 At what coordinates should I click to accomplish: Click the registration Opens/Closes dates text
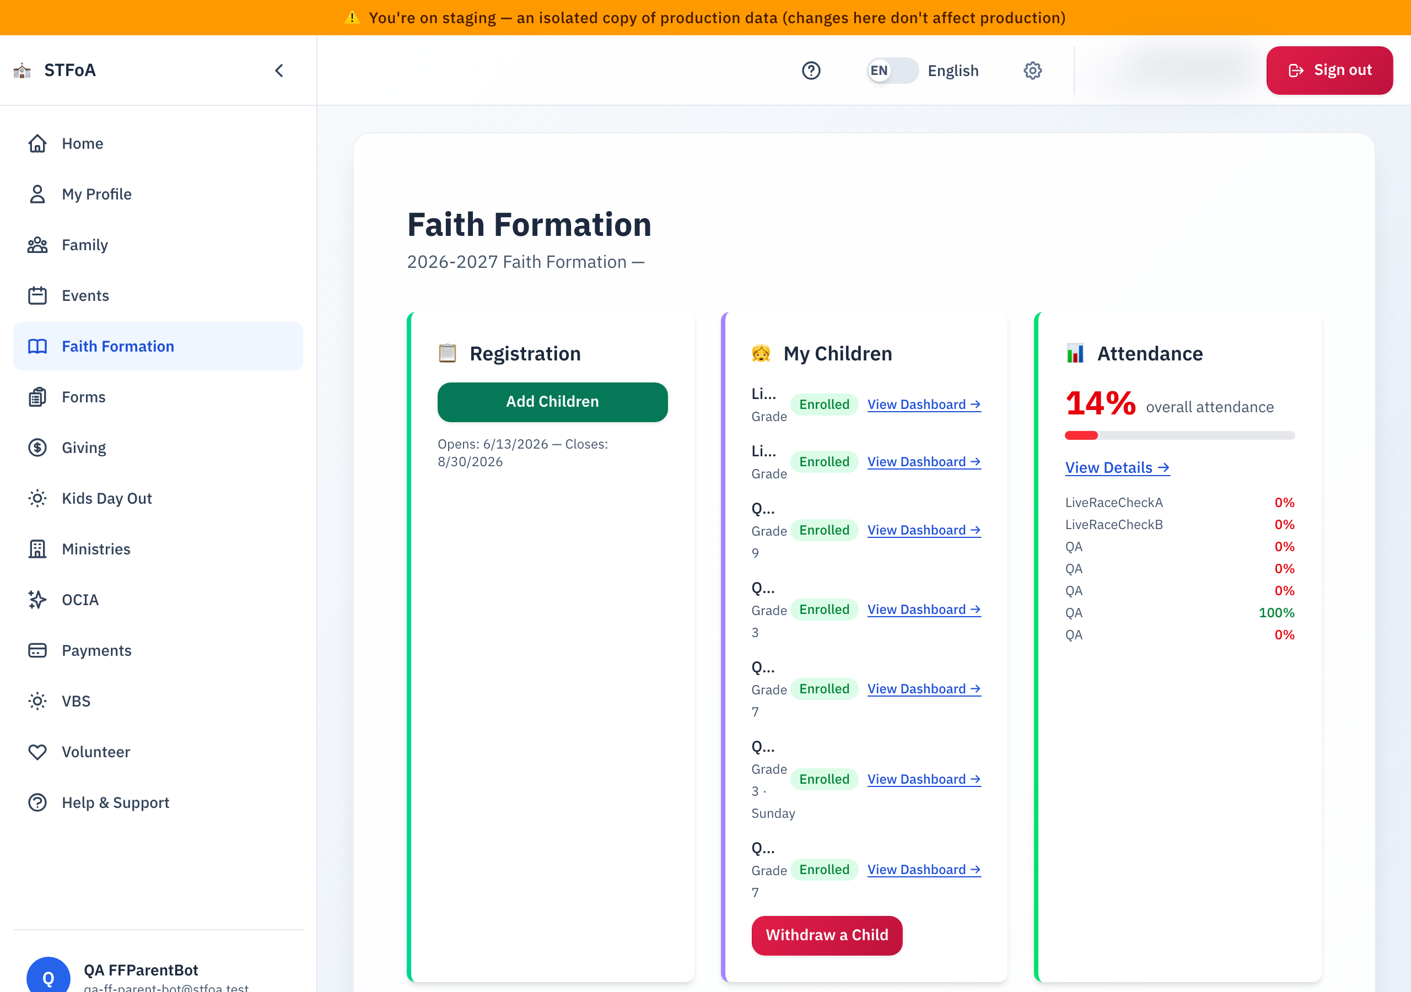(523, 453)
